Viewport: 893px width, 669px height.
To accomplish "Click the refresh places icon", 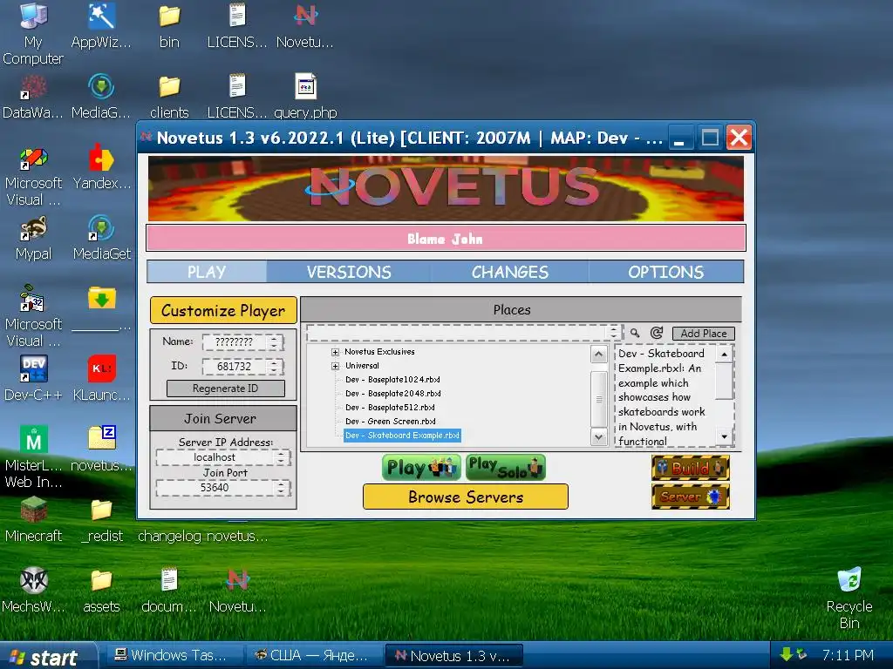I will pos(657,333).
